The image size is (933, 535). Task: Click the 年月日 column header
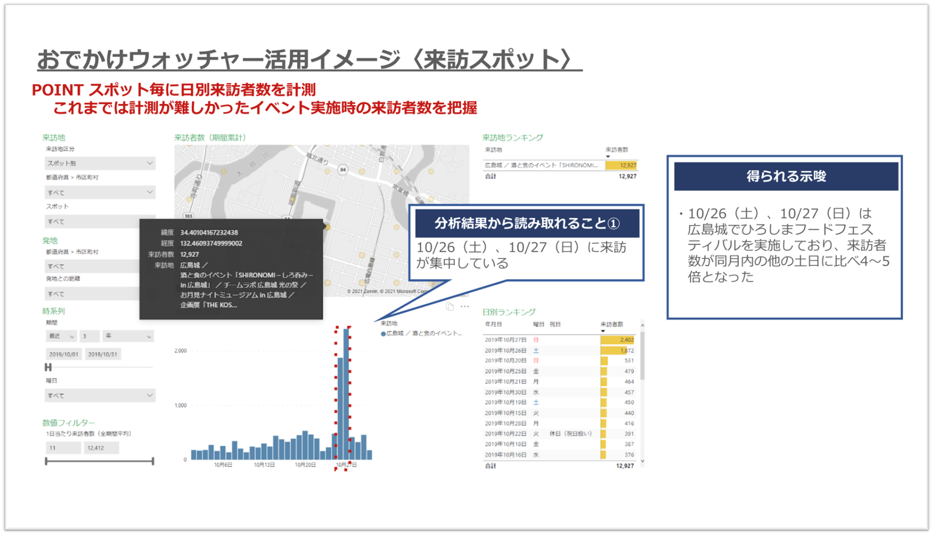point(493,324)
